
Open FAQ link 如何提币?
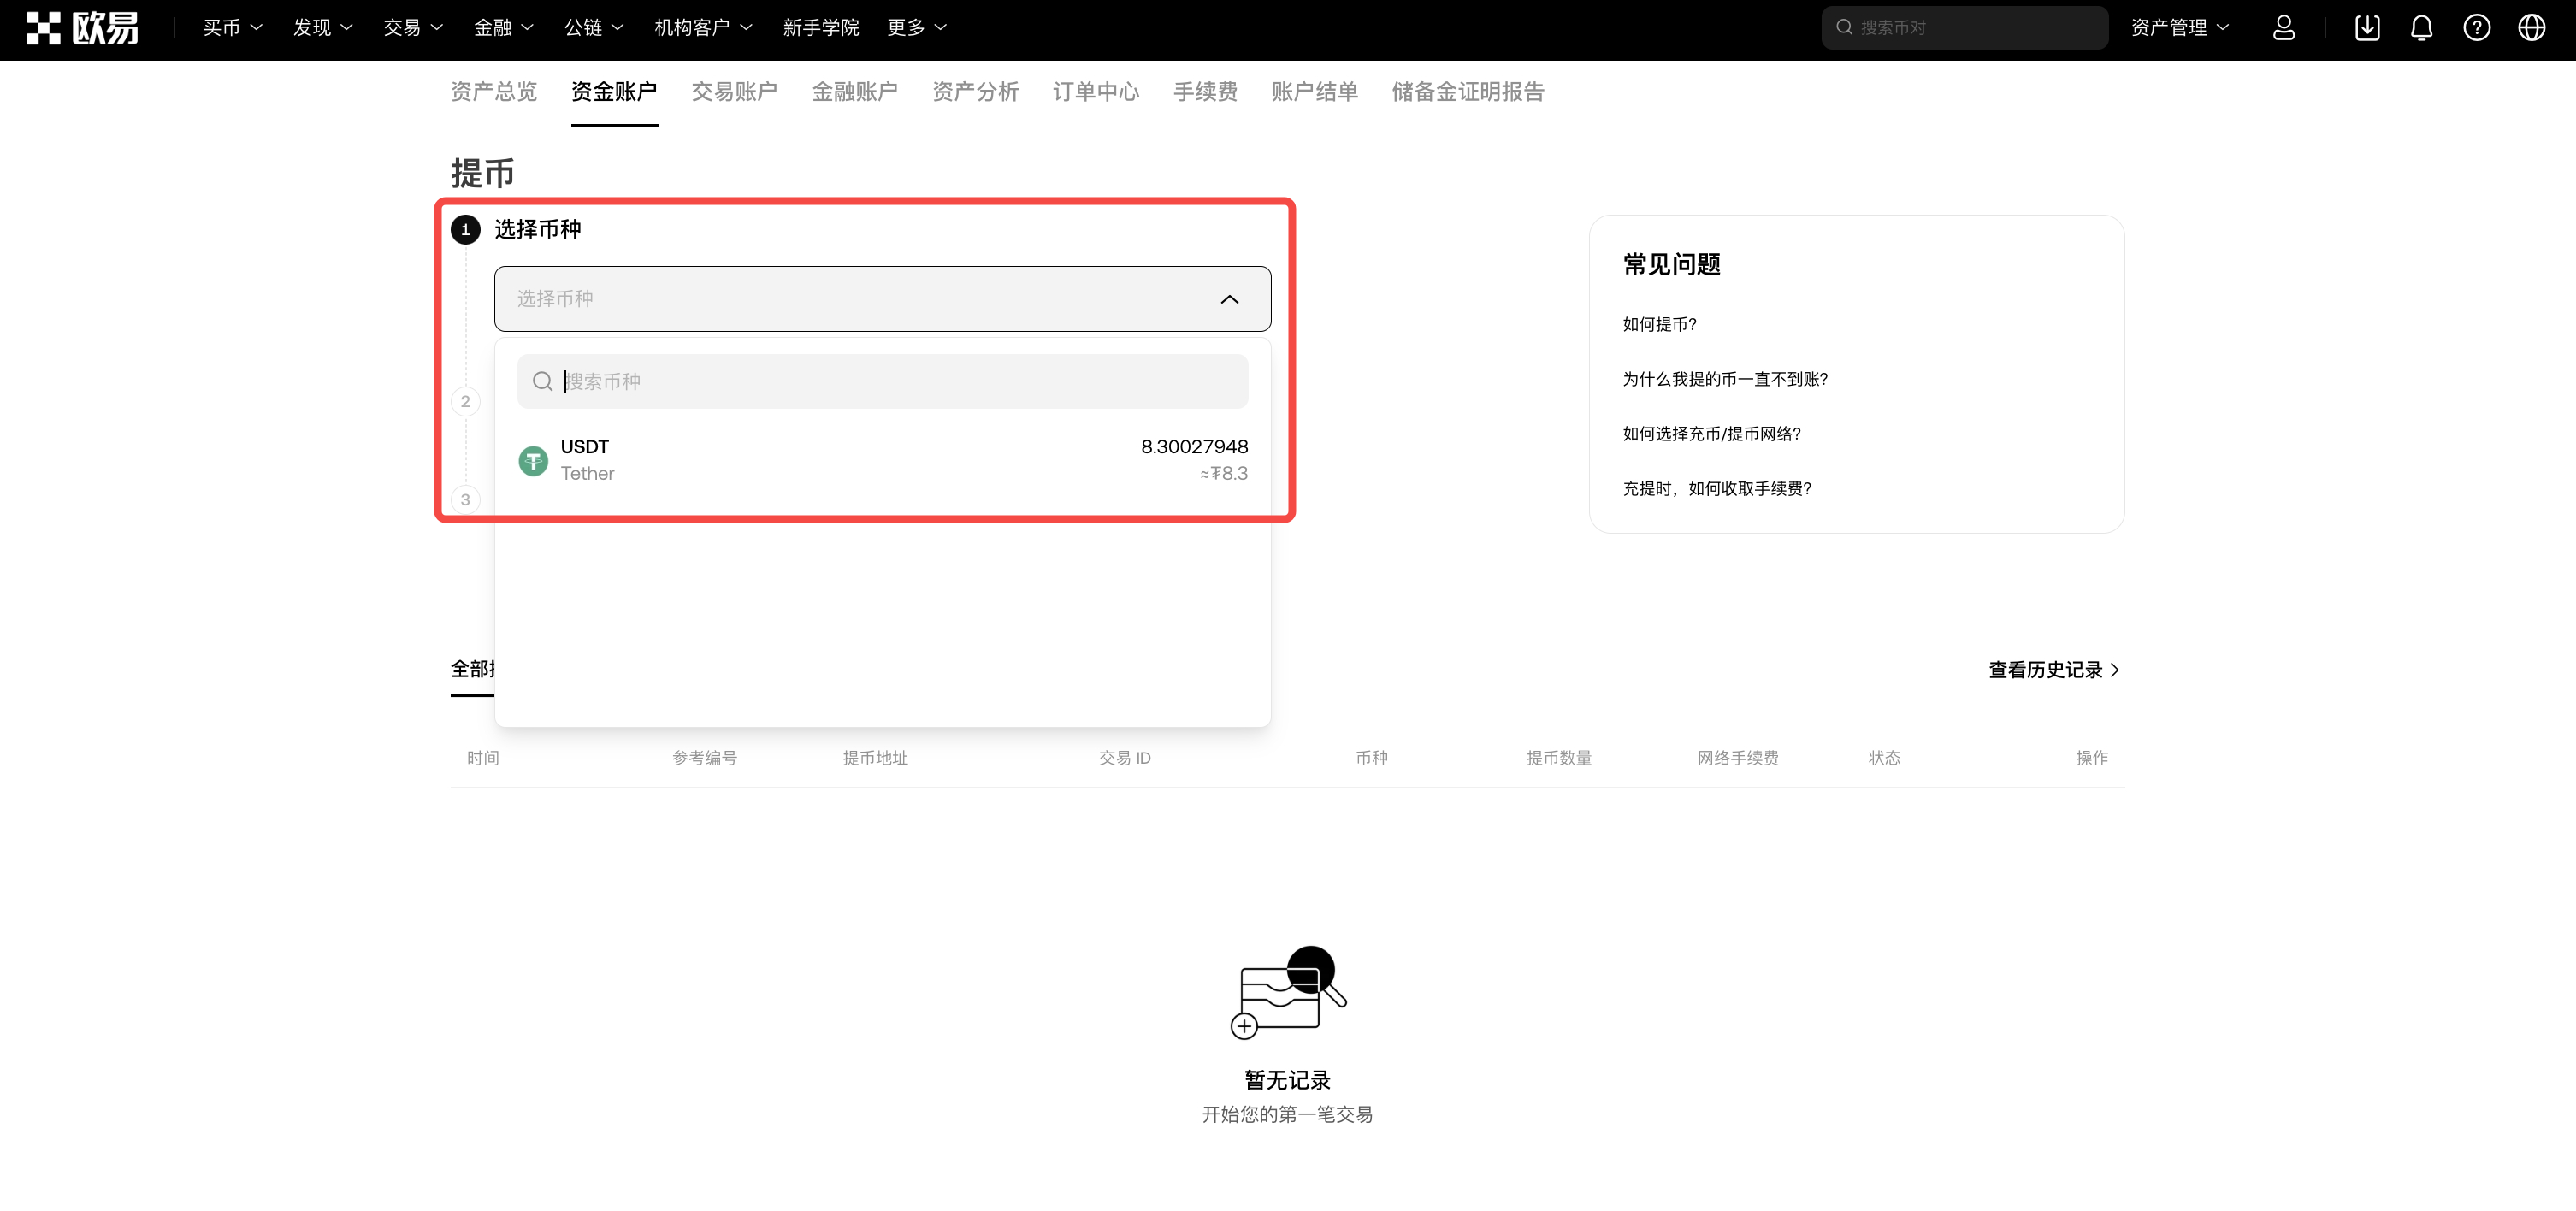tap(1659, 324)
